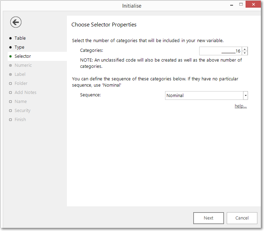The height and width of the screenshot is (231, 264).
Task: Increase Categories count with up arrow
Action: [x=244, y=49]
